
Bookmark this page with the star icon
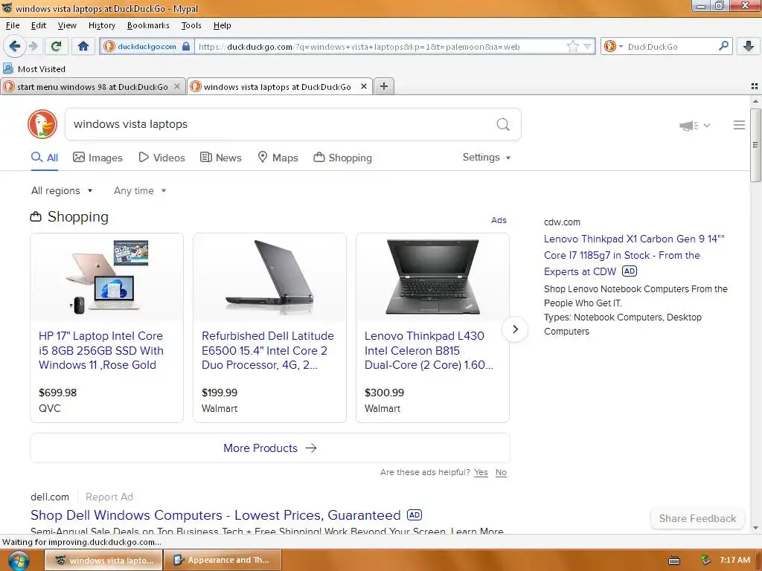[573, 47]
